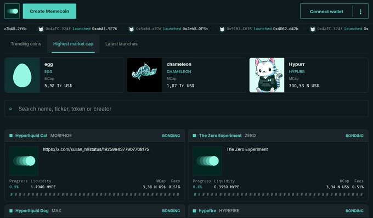This screenshot has height=218, width=373.
Task: Click BONDING status on hypefire card
Action: pyautogui.click(x=354, y=211)
